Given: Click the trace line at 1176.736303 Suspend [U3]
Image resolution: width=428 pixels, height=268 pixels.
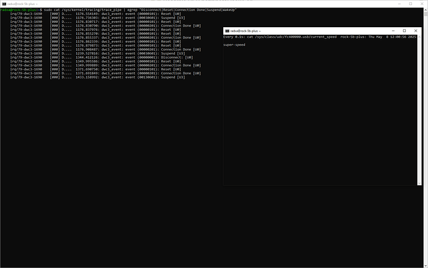Looking at the screenshot, I should point(97,18).
